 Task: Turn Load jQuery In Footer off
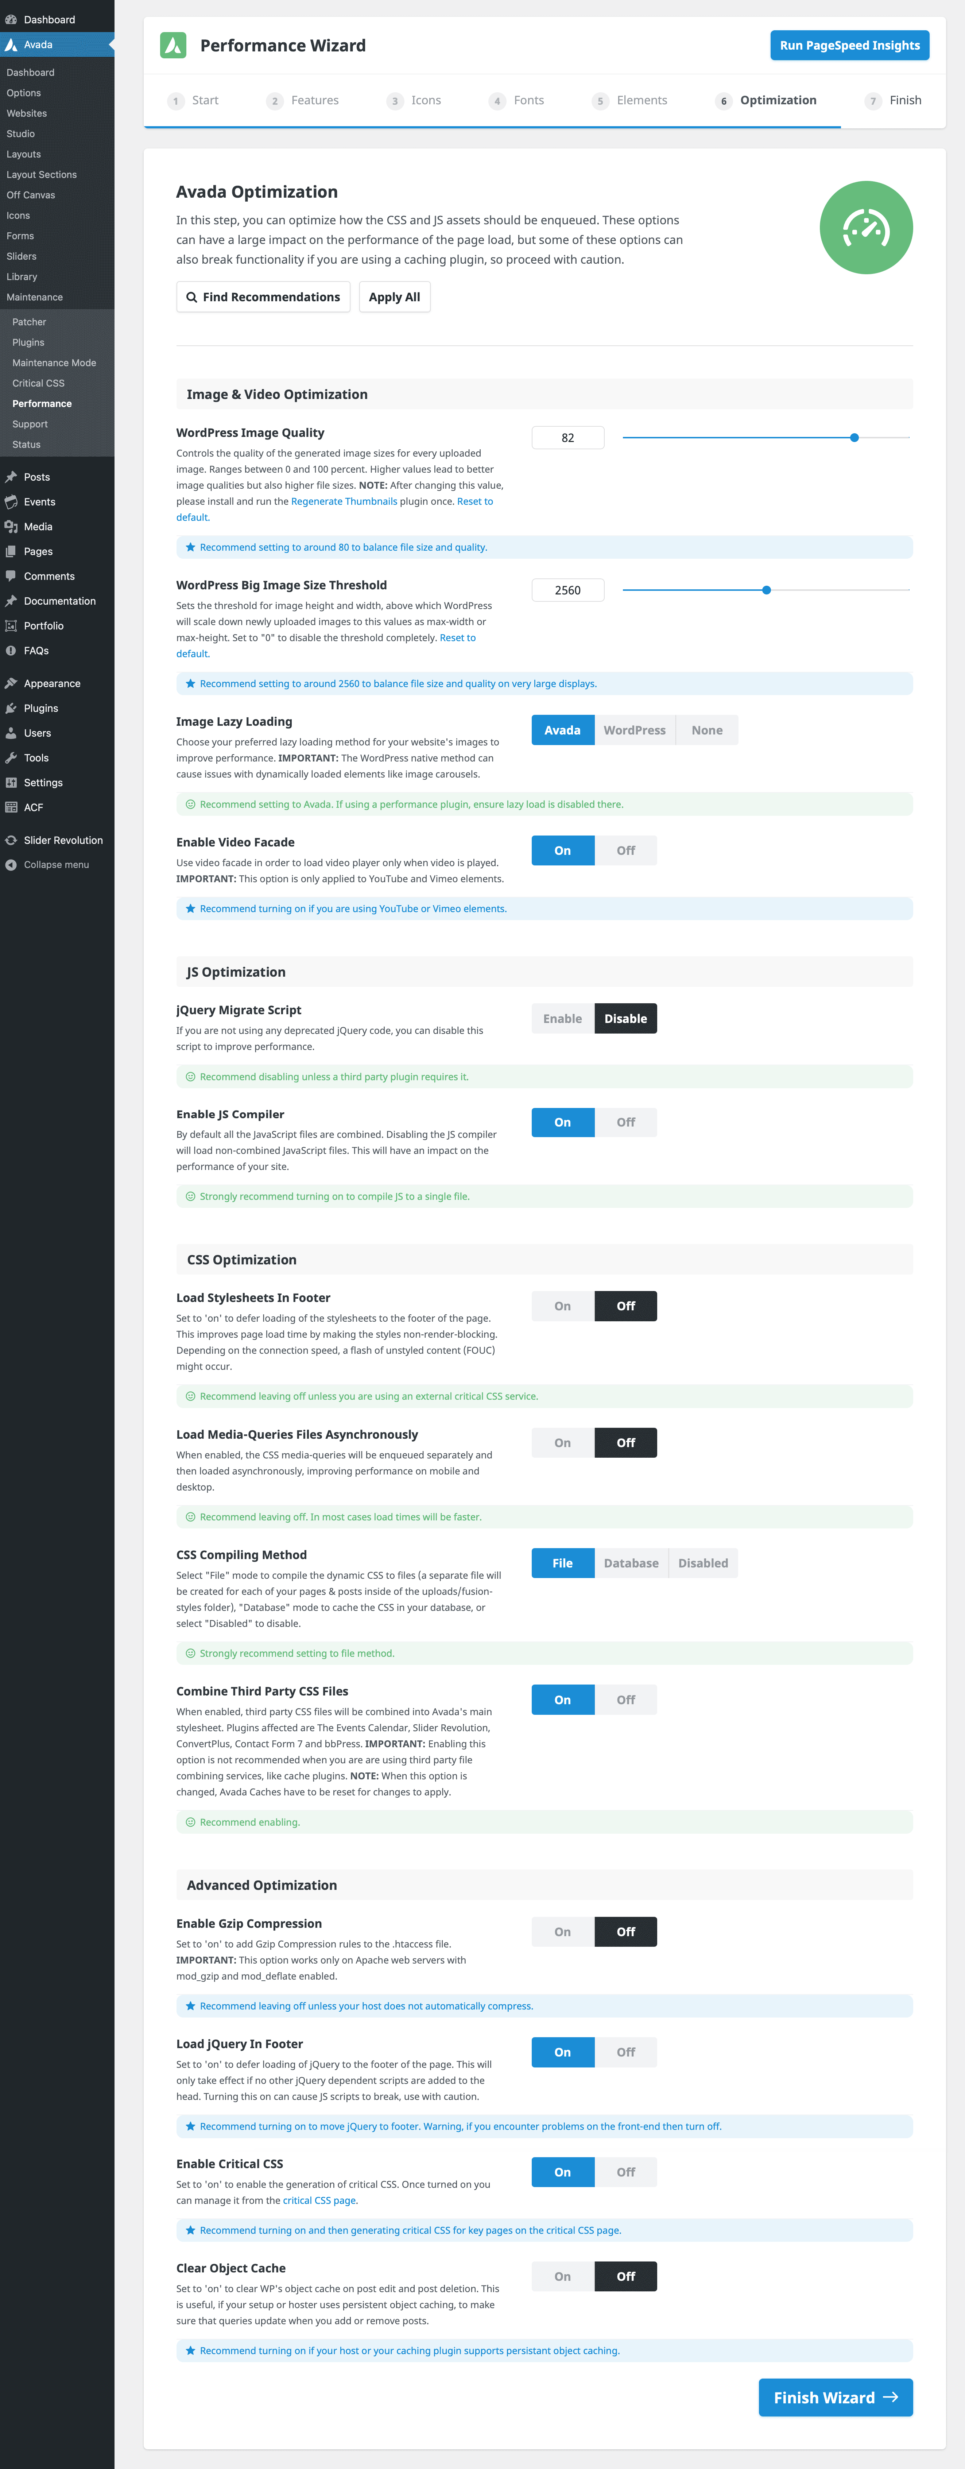tap(626, 2052)
